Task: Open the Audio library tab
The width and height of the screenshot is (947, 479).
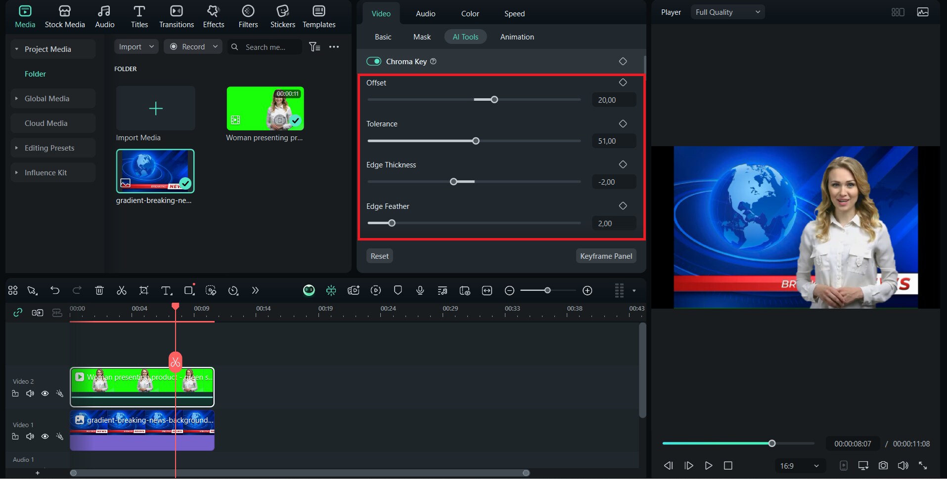Action: pyautogui.click(x=104, y=17)
